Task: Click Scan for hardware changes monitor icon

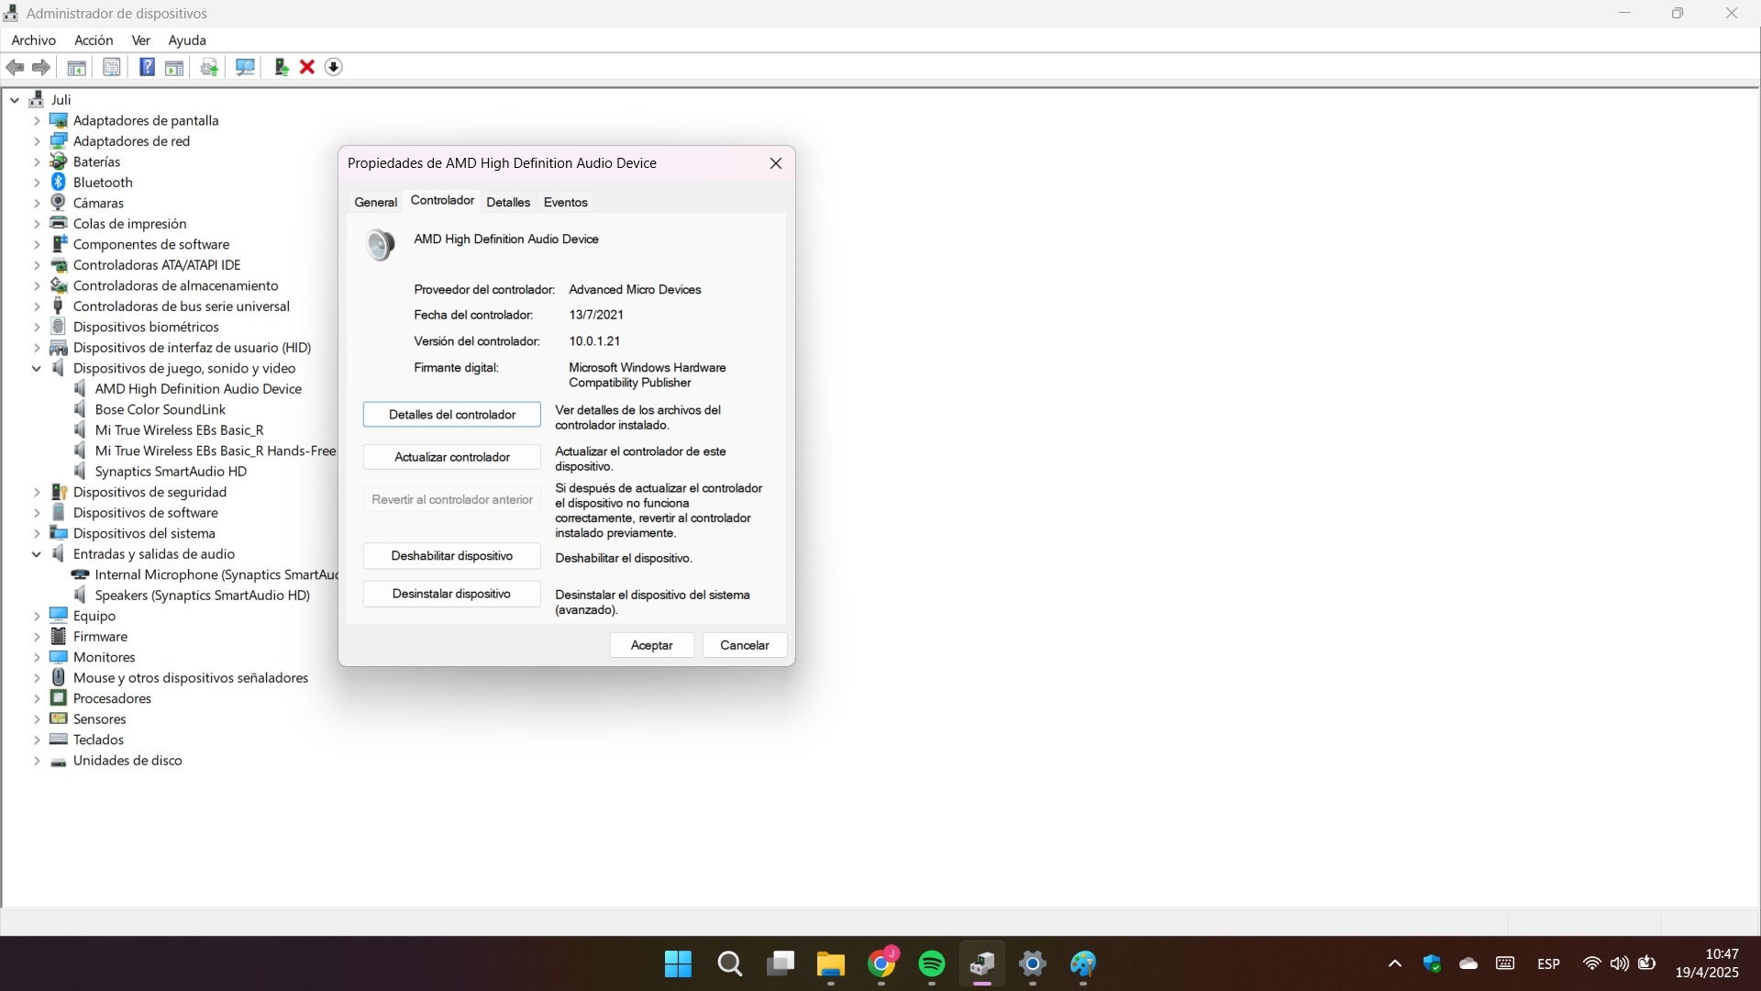Action: [245, 67]
